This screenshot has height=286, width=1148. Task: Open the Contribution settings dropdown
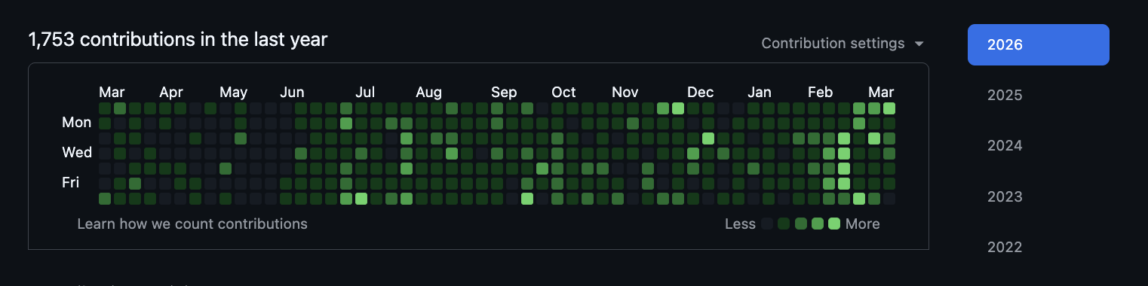(x=842, y=44)
